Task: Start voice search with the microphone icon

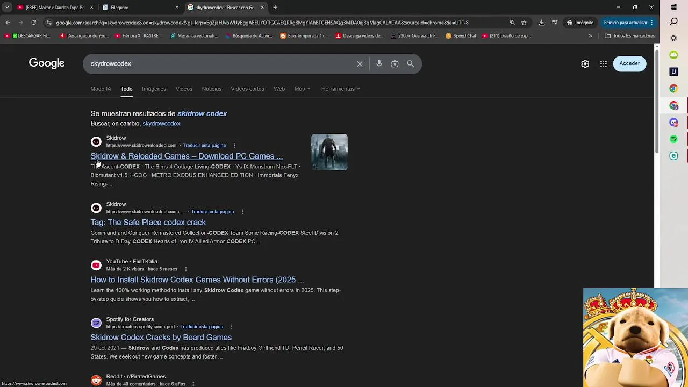Action: [x=379, y=64]
